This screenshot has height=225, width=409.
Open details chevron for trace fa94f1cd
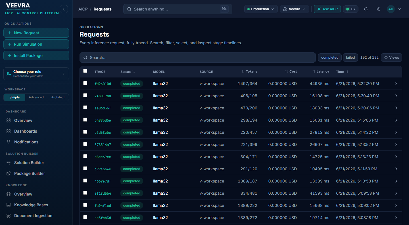tap(396, 205)
